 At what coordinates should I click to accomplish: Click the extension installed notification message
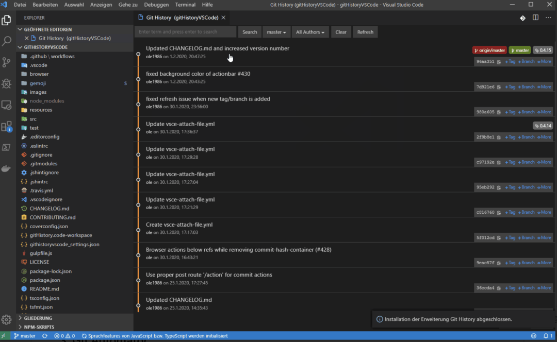click(448, 319)
